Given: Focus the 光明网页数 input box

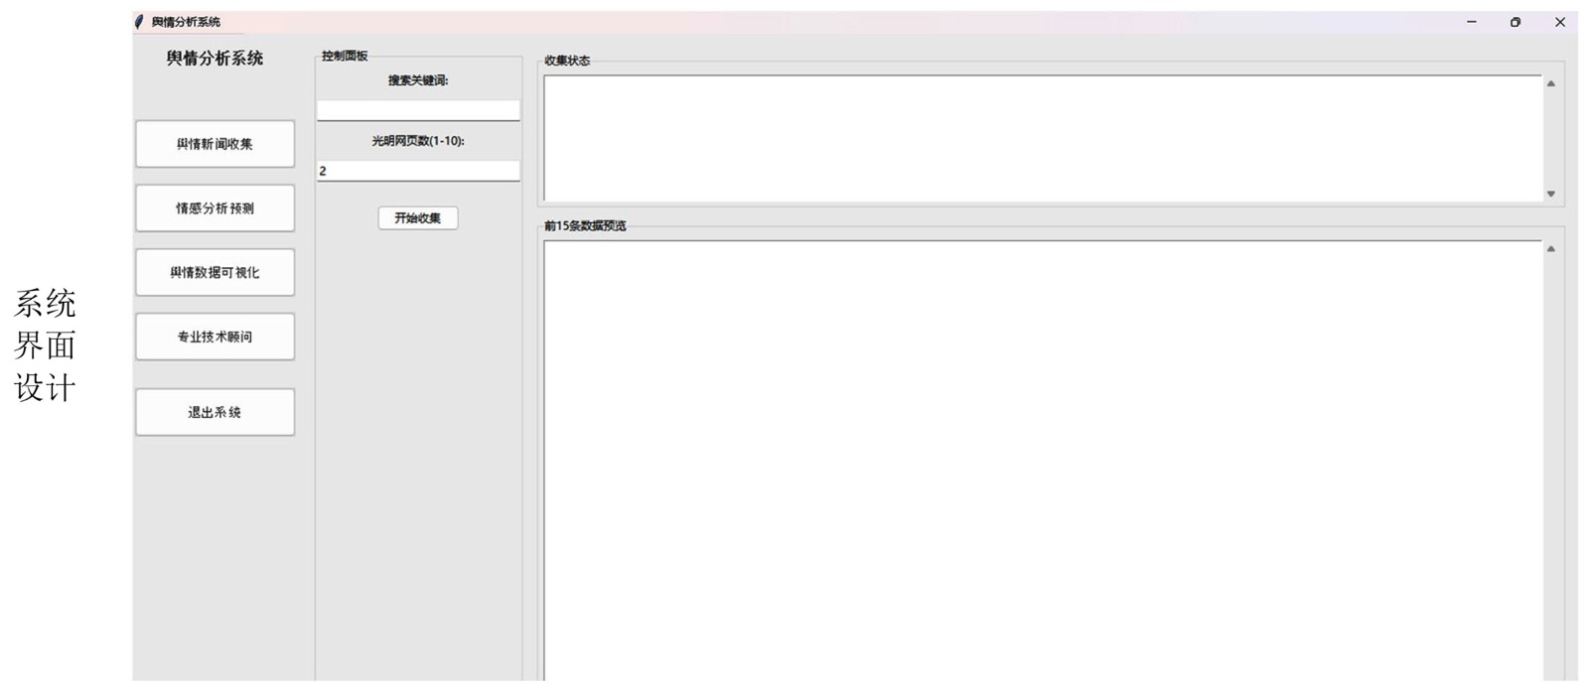Looking at the screenshot, I should coord(418,171).
